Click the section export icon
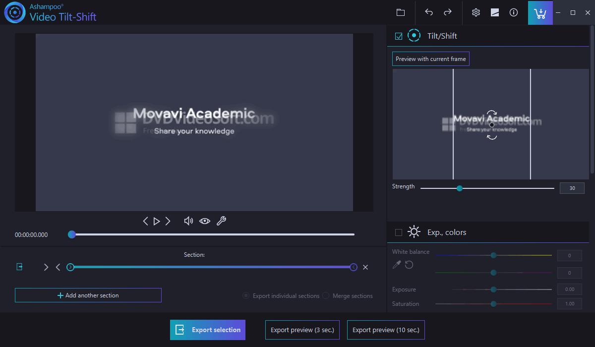Viewport: 595px width, 347px height. point(19,267)
